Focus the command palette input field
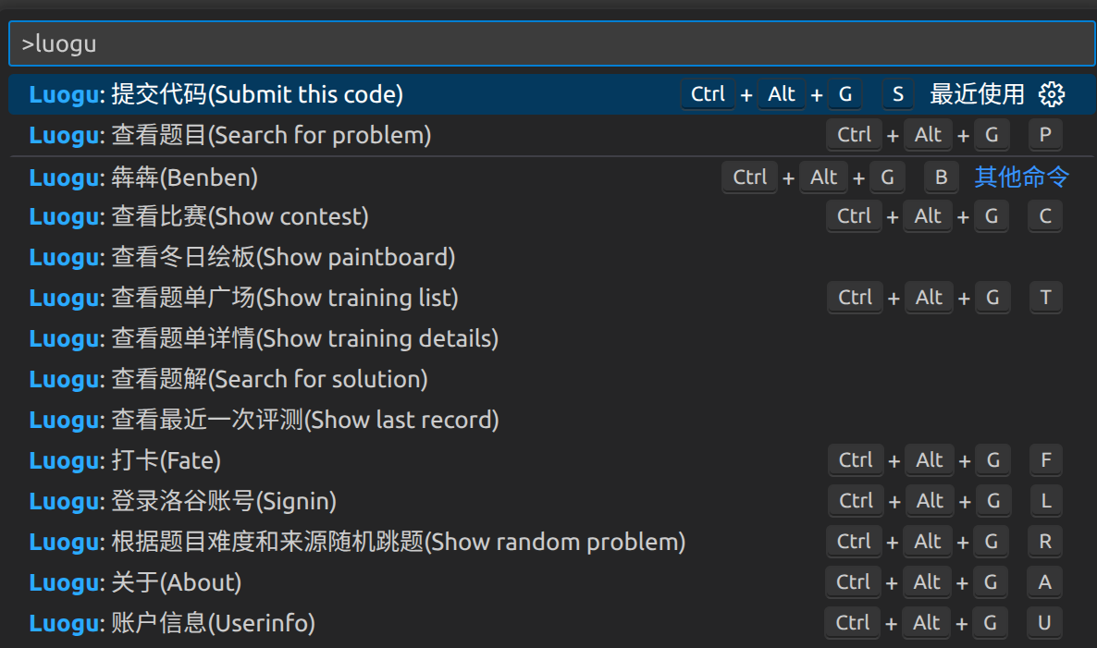Screen dimensions: 1097x648 (548, 43)
